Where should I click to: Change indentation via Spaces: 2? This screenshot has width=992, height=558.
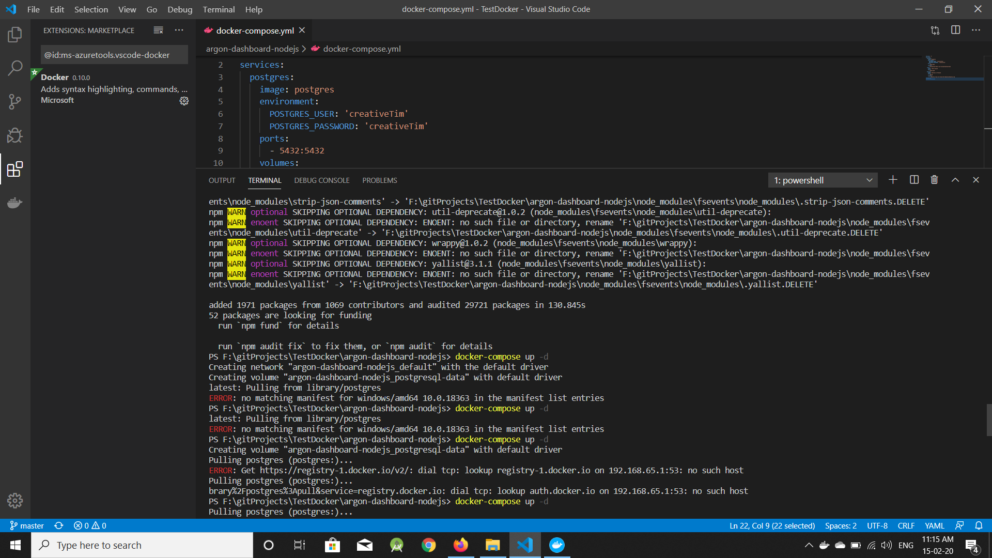click(841, 525)
